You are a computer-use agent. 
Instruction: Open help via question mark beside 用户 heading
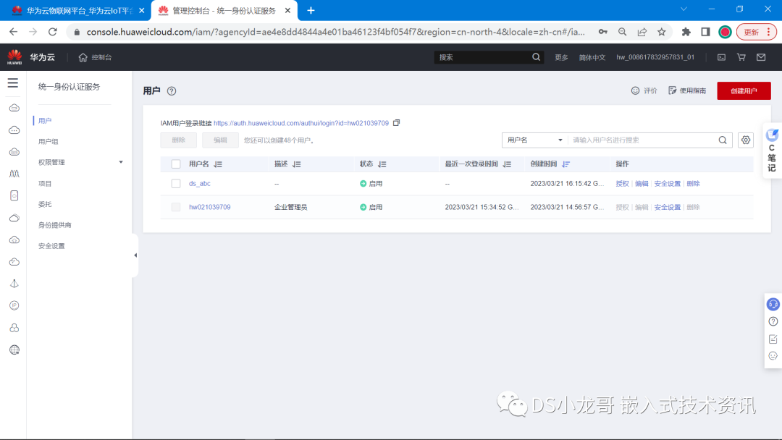tap(170, 91)
